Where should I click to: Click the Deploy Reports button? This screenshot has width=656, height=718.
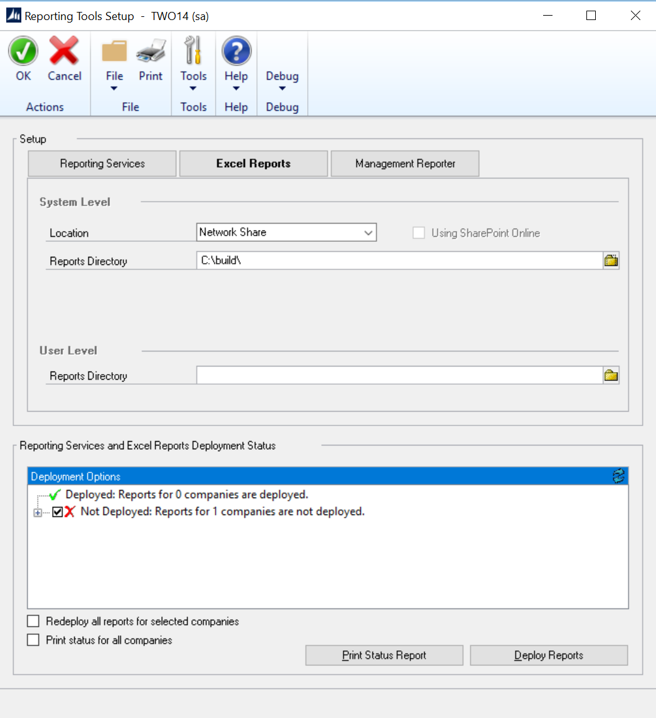[x=549, y=655]
